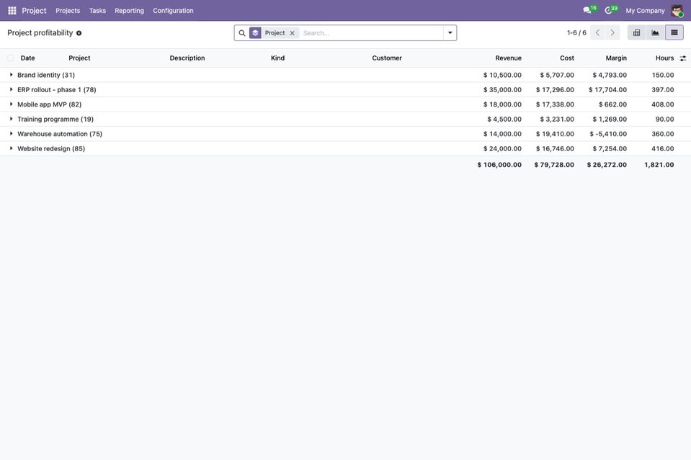Open the Configuration menu
691x460 pixels.
173,11
